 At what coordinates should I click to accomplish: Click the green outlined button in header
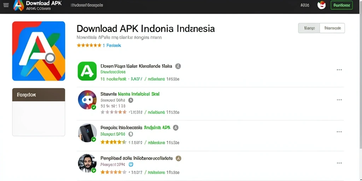[342, 5]
